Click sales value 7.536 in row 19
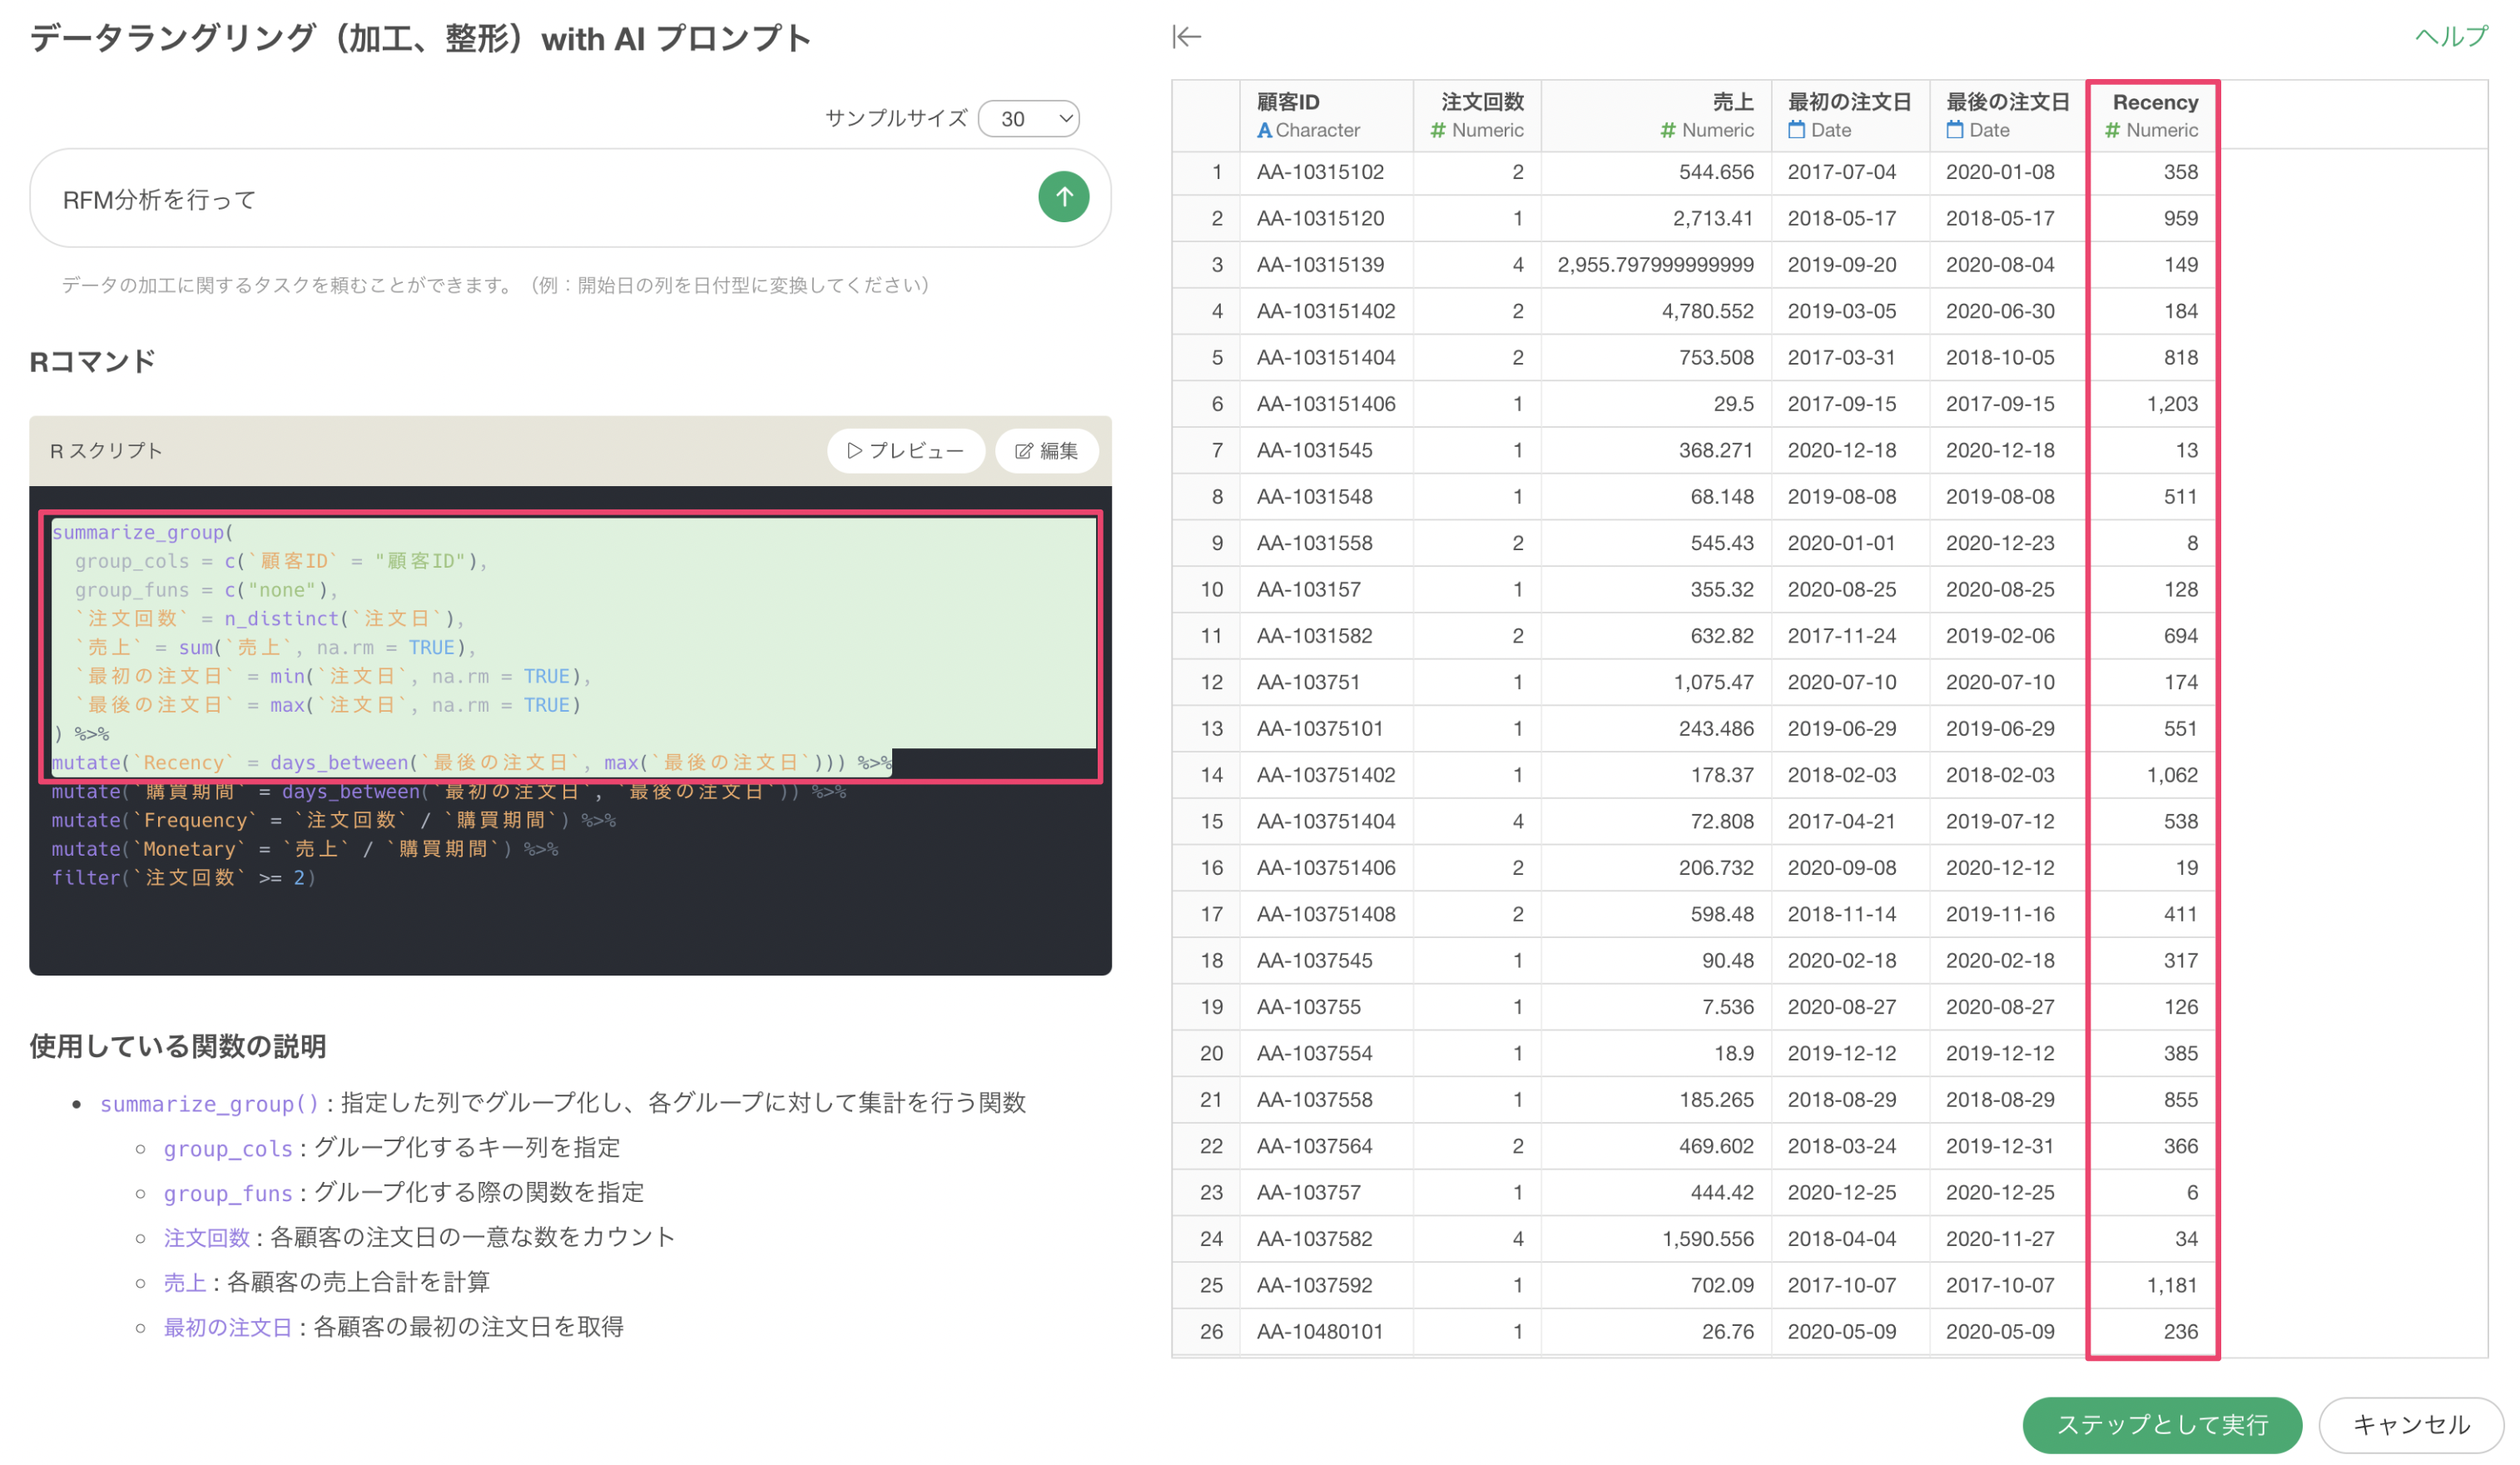2520x1465 pixels. [1727, 1007]
